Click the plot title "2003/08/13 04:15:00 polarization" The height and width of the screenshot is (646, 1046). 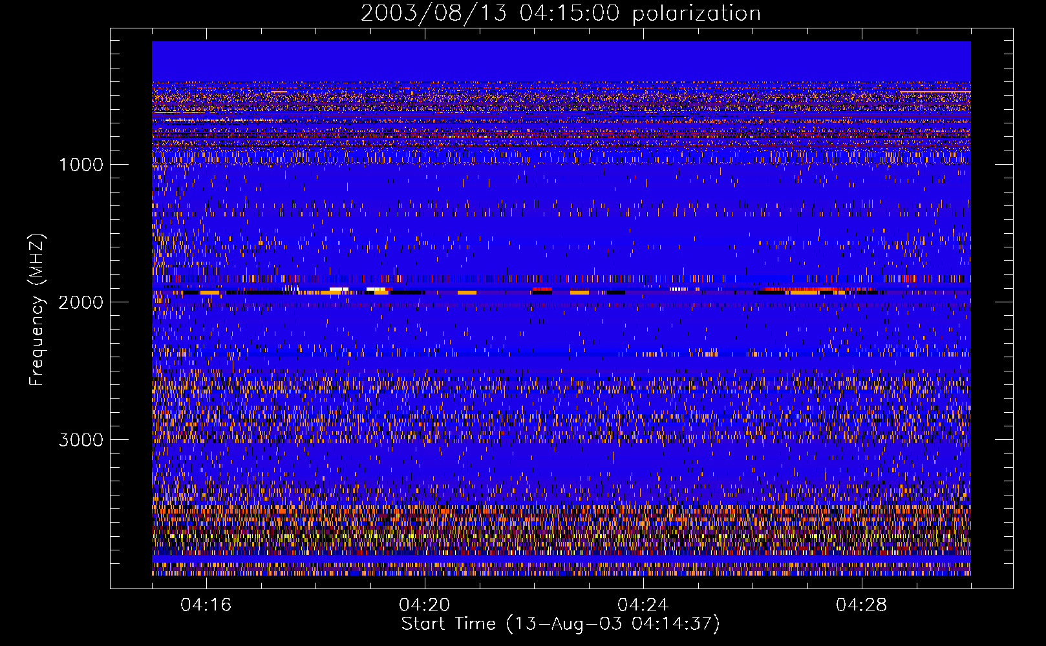pos(560,14)
